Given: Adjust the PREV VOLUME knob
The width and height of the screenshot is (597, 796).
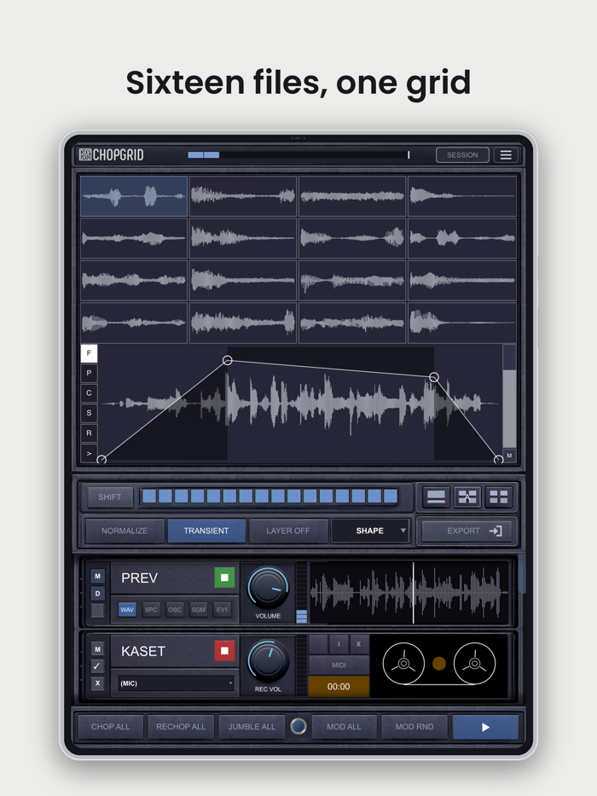Looking at the screenshot, I should pos(268,588).
